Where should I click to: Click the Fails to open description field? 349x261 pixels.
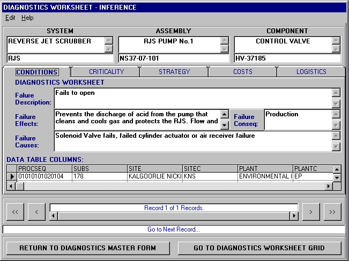click(x=193, y=98)
